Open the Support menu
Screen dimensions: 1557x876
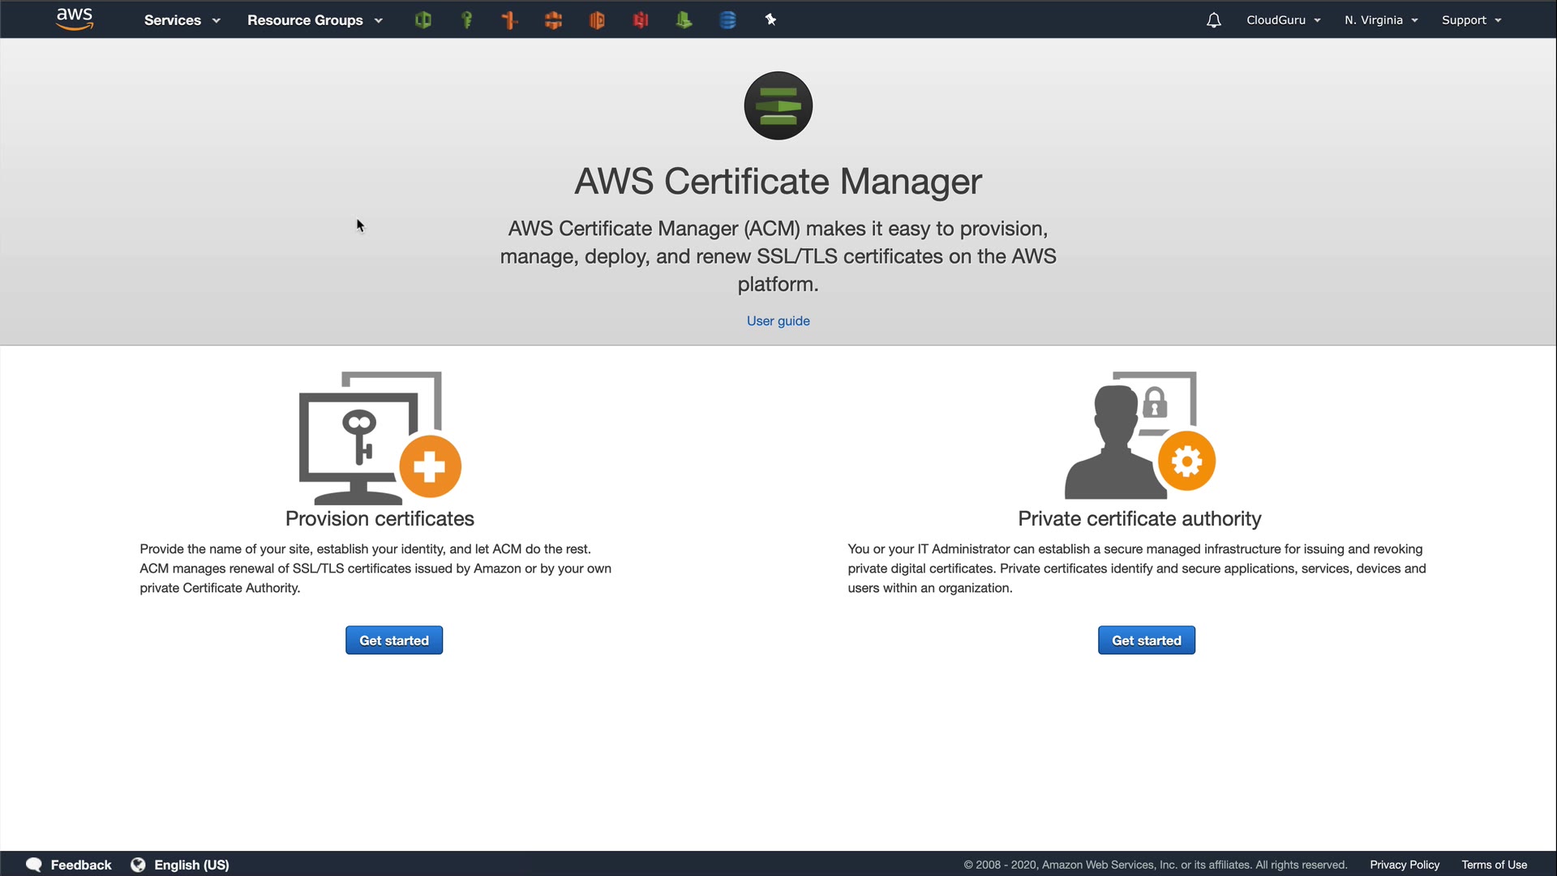(x=1471, y=20)
